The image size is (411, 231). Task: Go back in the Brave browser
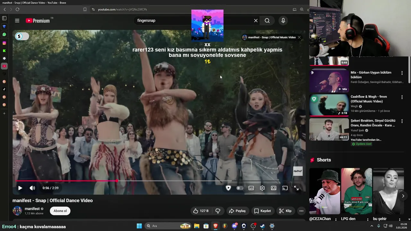point(4,9)
